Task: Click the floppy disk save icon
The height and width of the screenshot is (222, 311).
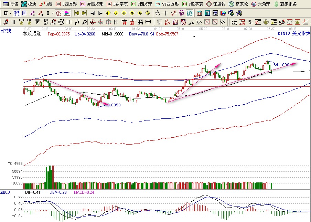Action: [x=223, y=13]
